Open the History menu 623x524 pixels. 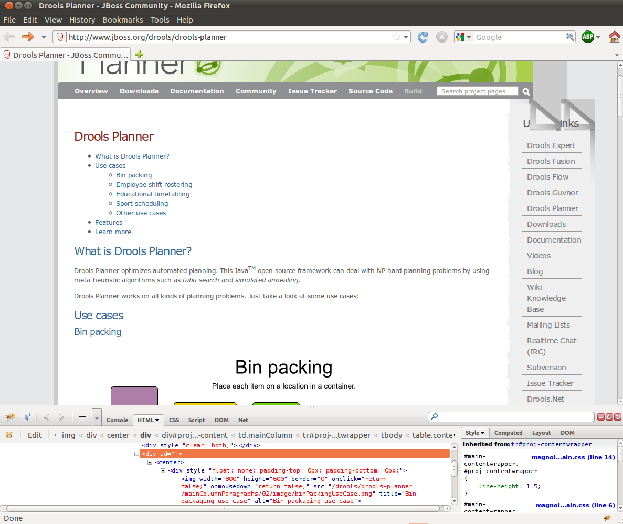click(82, 20)
